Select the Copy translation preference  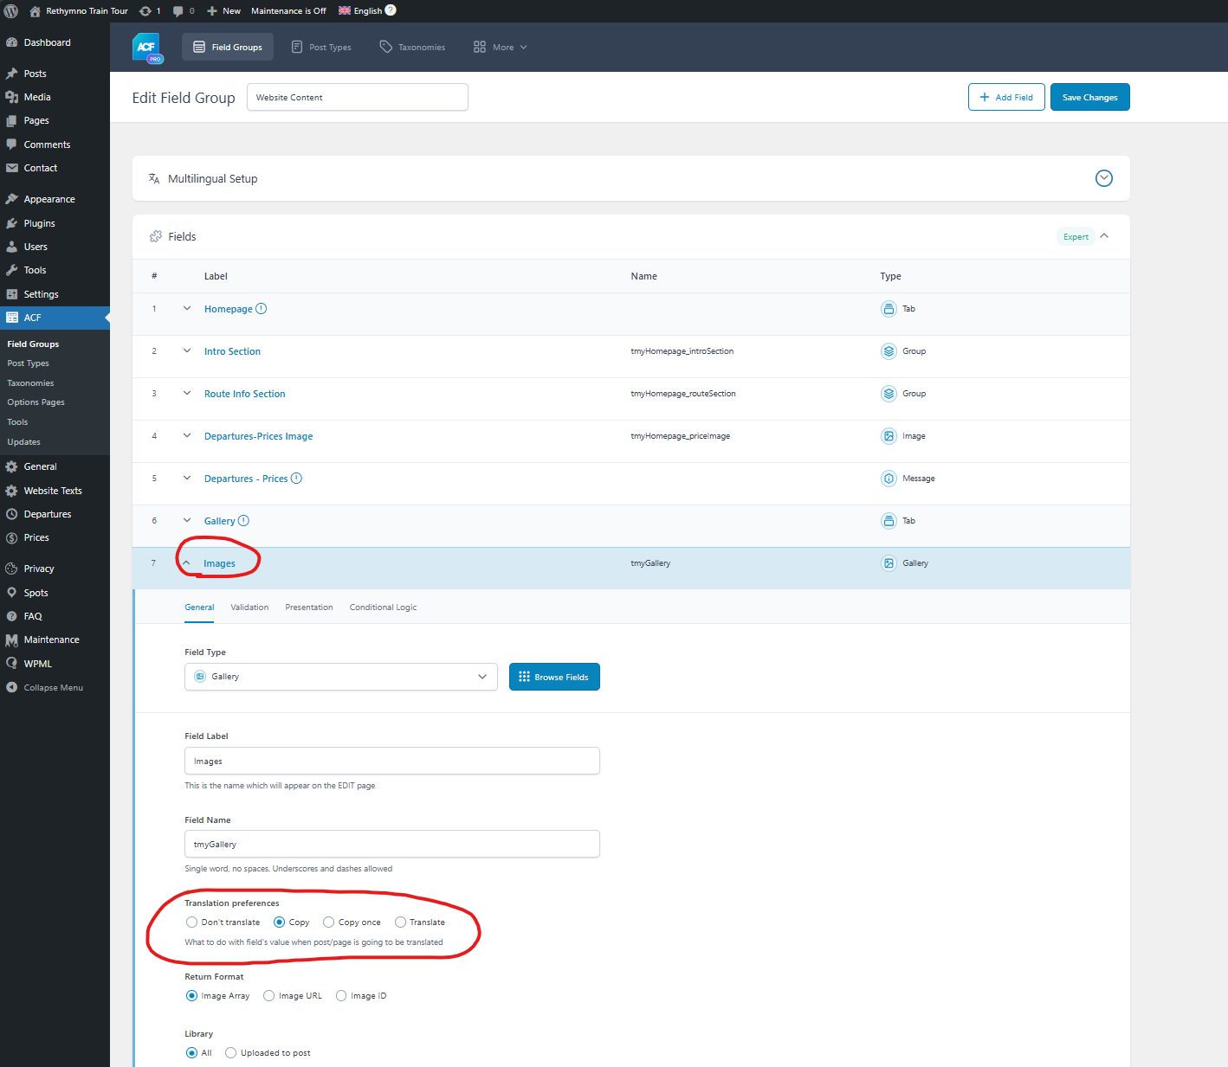click(279, 922)
